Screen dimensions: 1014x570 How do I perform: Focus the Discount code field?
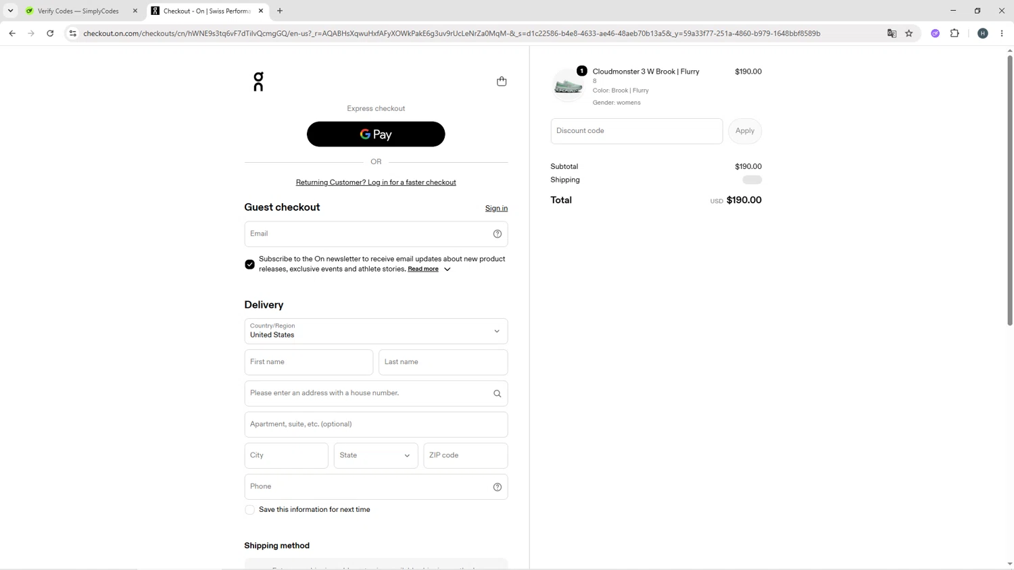click(x=637, y=131)
